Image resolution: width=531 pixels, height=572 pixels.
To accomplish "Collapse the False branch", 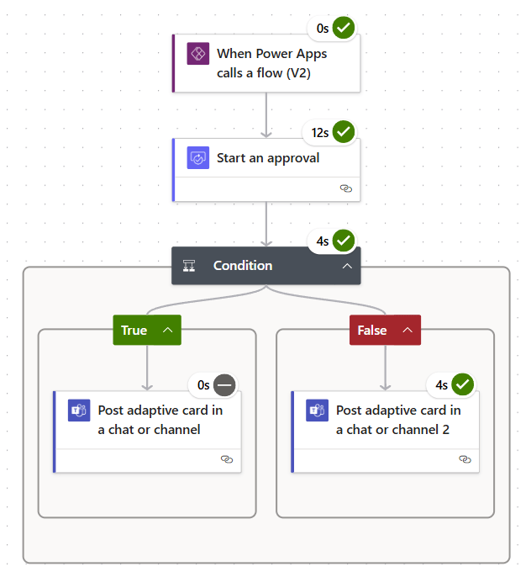I will [407, 331].
